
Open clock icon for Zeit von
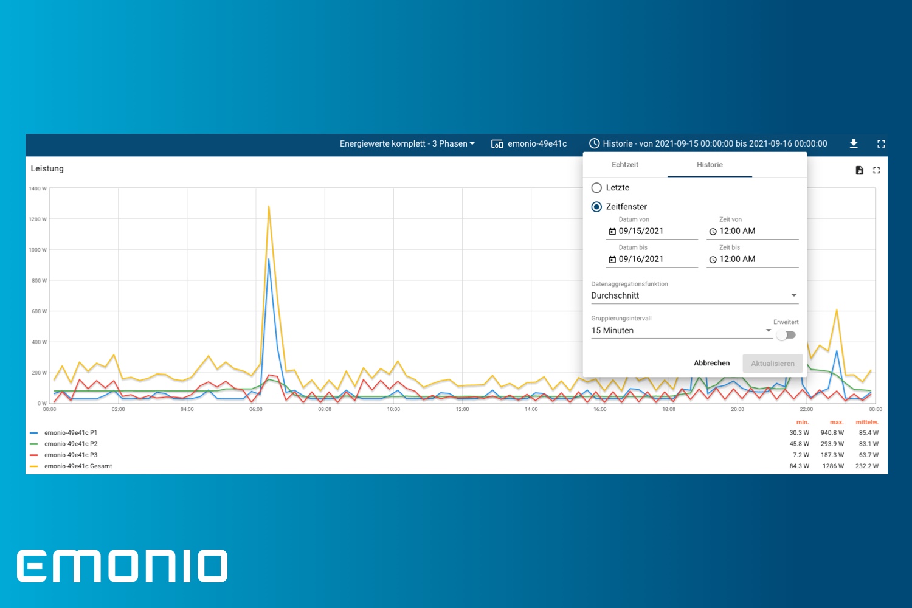pos(713,232)
